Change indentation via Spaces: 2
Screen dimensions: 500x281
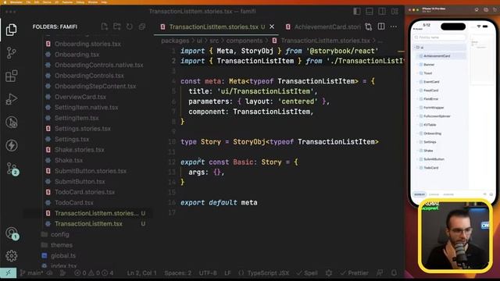(x=177, y=273)
